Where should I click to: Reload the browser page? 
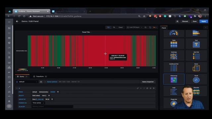(x=19, y=16)
